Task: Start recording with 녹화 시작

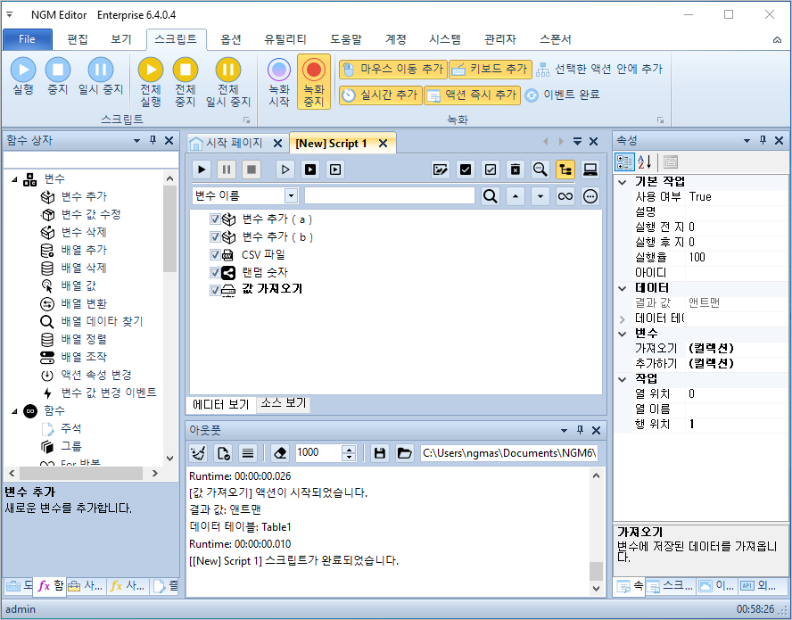Action: pos(279,82)
